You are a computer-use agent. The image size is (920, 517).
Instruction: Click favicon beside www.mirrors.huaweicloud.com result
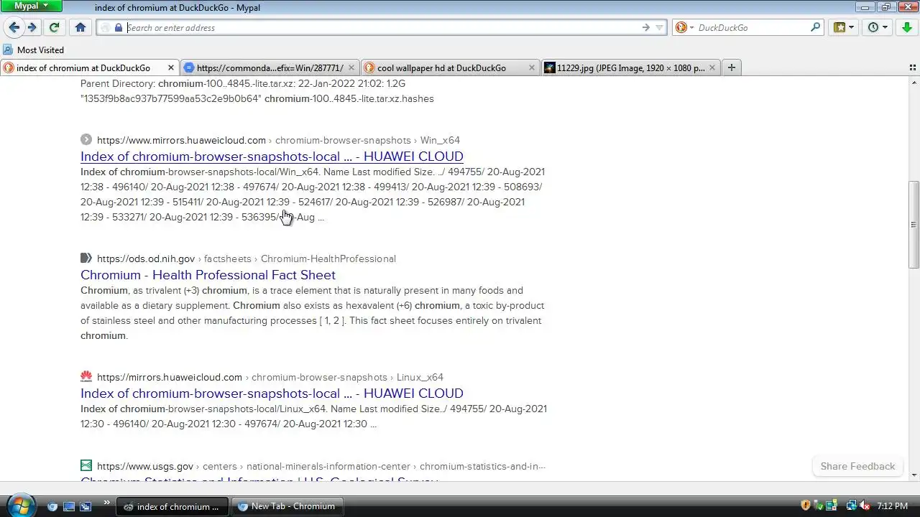click(86, 140)
